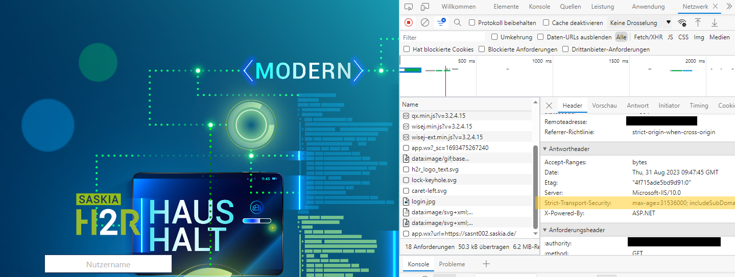Stop network recording with red record icon
This screenshot has height=277, width=735.
tap(409, 22)
